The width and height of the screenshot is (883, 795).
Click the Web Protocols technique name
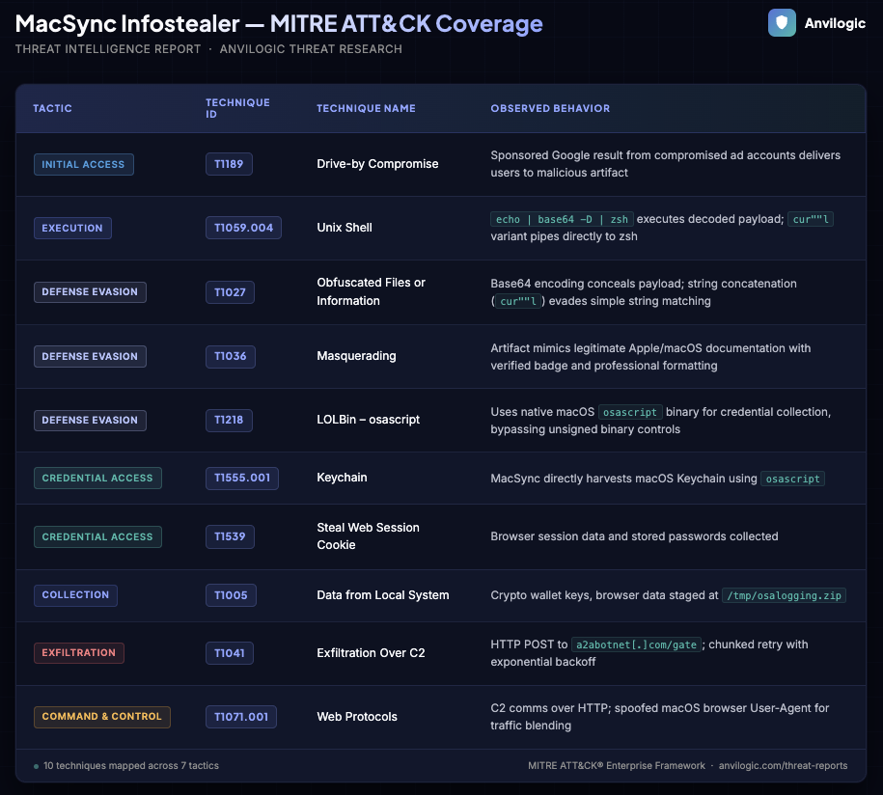(357, 717)
